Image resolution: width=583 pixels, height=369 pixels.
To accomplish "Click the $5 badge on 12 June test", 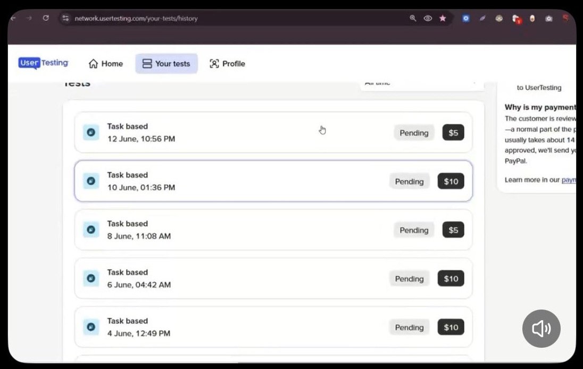I will pyautogui.click(x=453, y=133).
